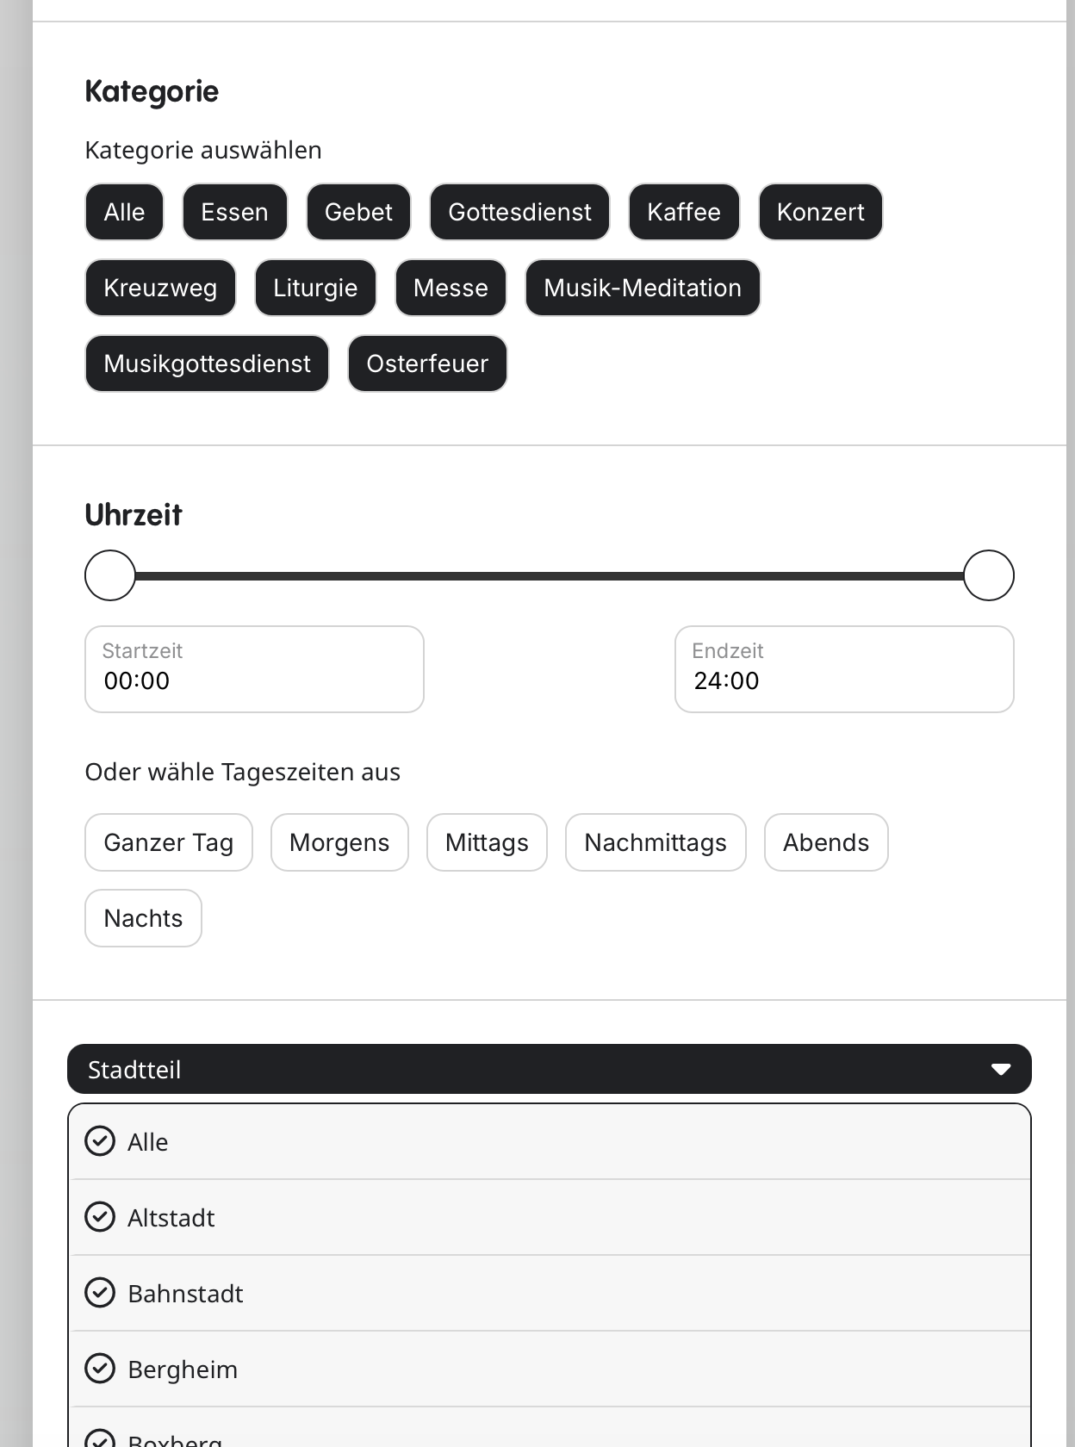This screenshot has height=1447, width=1075.
Task: Toggle the Bergheim checkmark icon
Action: [x=100, y=1369]
